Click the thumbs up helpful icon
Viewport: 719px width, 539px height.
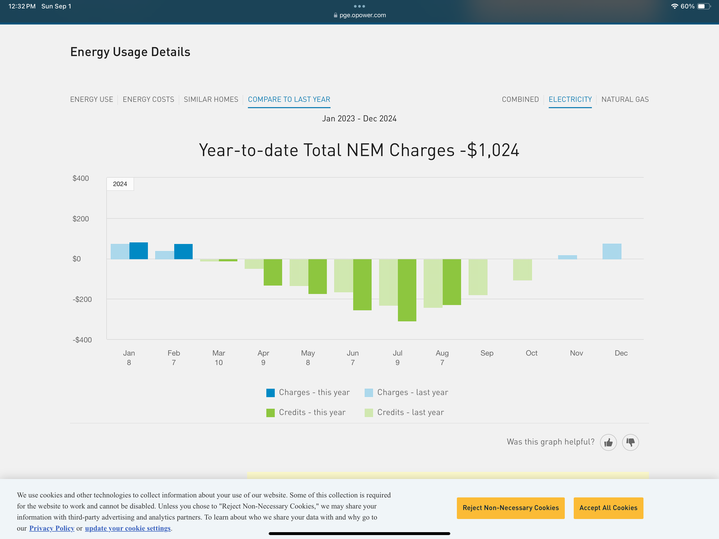(x=608, y=442)
